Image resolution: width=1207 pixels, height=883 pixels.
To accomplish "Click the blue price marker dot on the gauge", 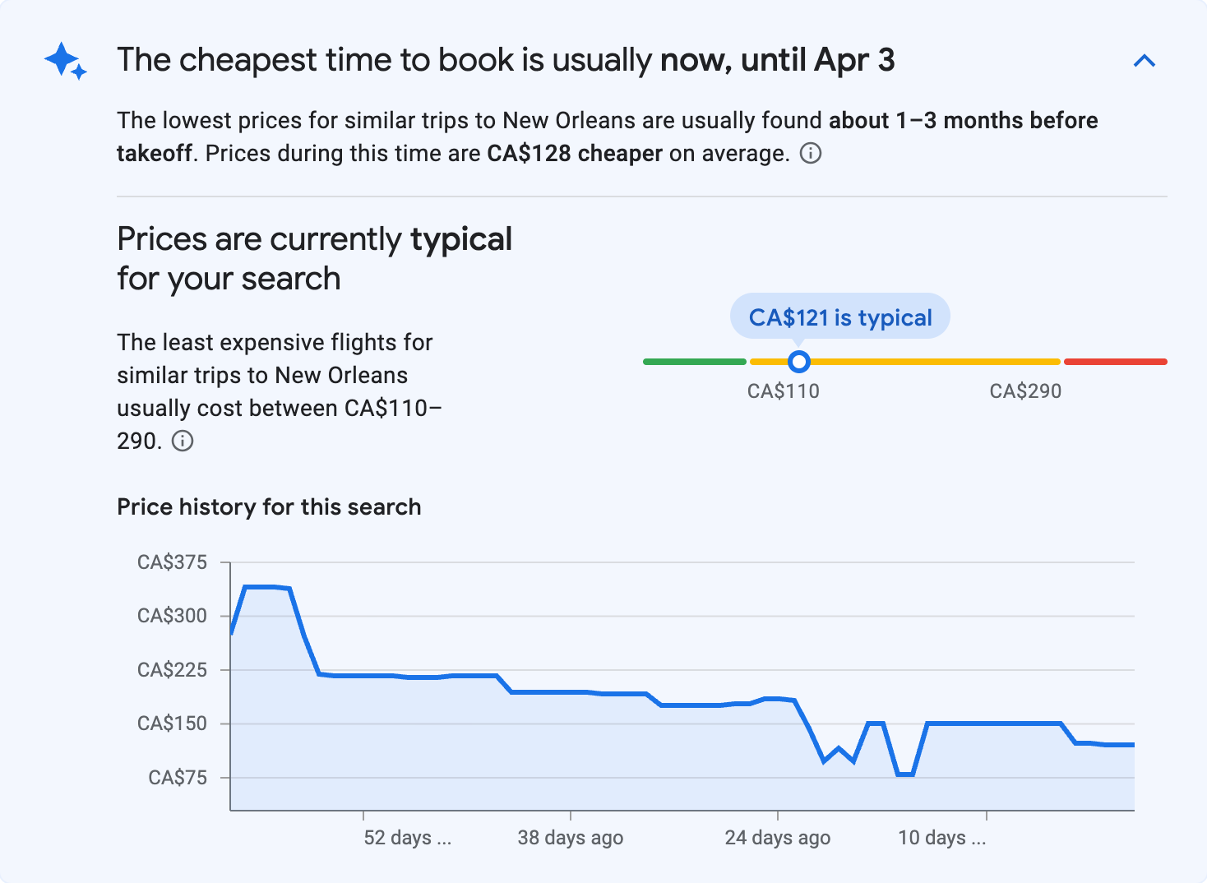I will [798, 362].
